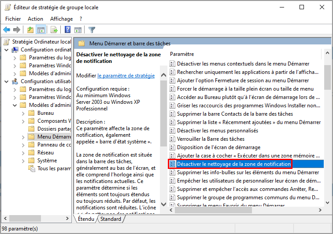
Task: Go up one level with folder-arrow icon
Action: (x=30, y=30)
